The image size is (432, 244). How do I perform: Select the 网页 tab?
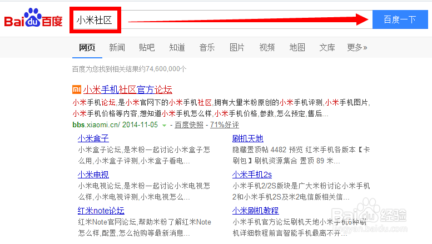(x=87, y=47)
